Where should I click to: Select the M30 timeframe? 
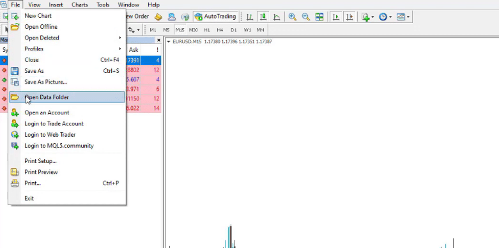click(193, 30)
